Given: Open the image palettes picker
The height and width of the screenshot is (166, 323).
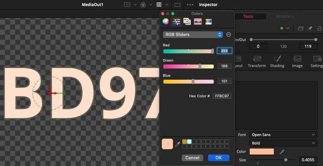Looking at the screenshot, I should 198,22.
